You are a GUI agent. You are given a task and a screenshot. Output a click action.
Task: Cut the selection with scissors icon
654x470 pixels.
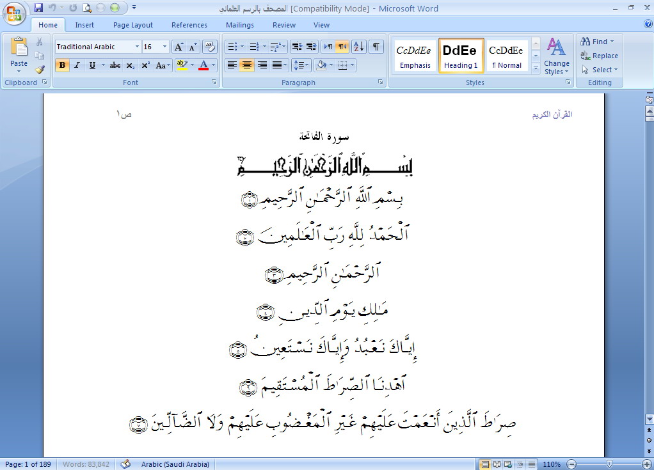tap(39, 42)
